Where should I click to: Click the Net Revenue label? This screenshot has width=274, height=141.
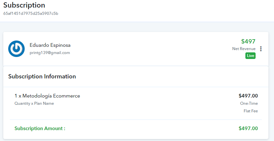[x=244, y=49]
